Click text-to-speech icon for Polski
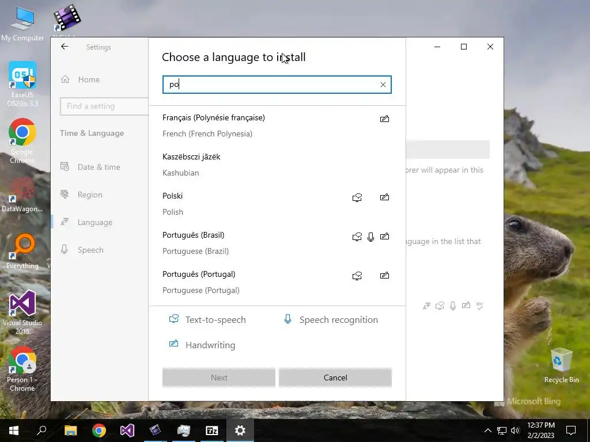This screenshot has height=442, width=590. pyautogui.click(x=357, y=197)
